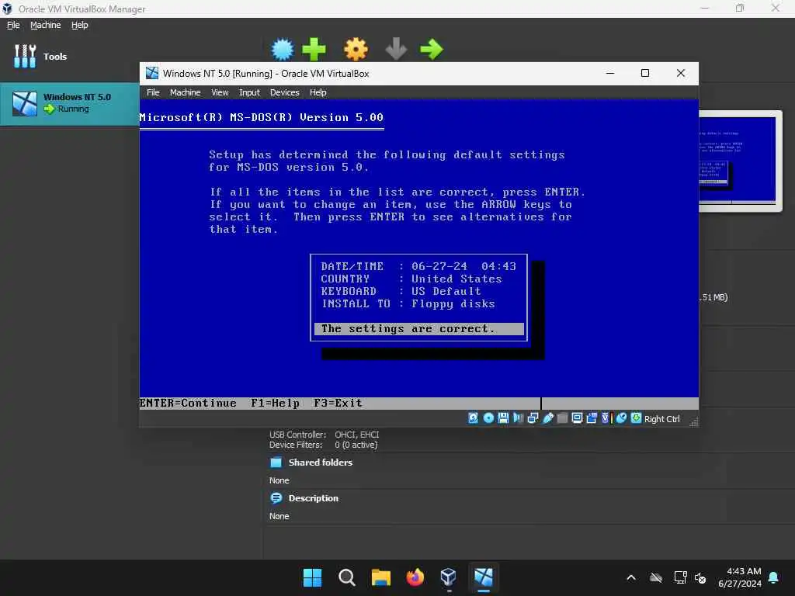The width and height of the screenshot is (795, 596).
Task: Click 'The settings are correct.' option
Action: pyautogui.click(x=418, y=329)
